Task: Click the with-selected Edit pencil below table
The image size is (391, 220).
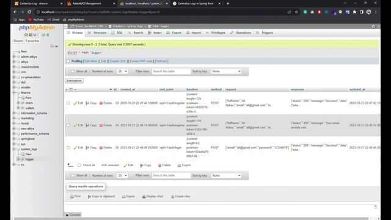Action: click(x=125, y=166)
